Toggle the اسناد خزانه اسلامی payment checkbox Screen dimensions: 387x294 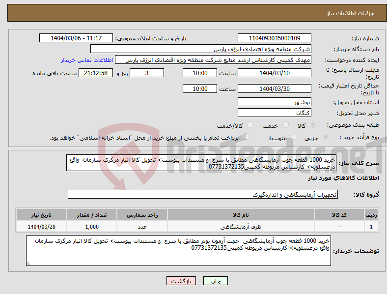click(x=246, y=137)
